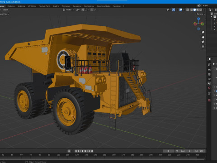Click the red X axis gizmo handle
Screen dimensions: 217x163
click(x=195, y=24)
